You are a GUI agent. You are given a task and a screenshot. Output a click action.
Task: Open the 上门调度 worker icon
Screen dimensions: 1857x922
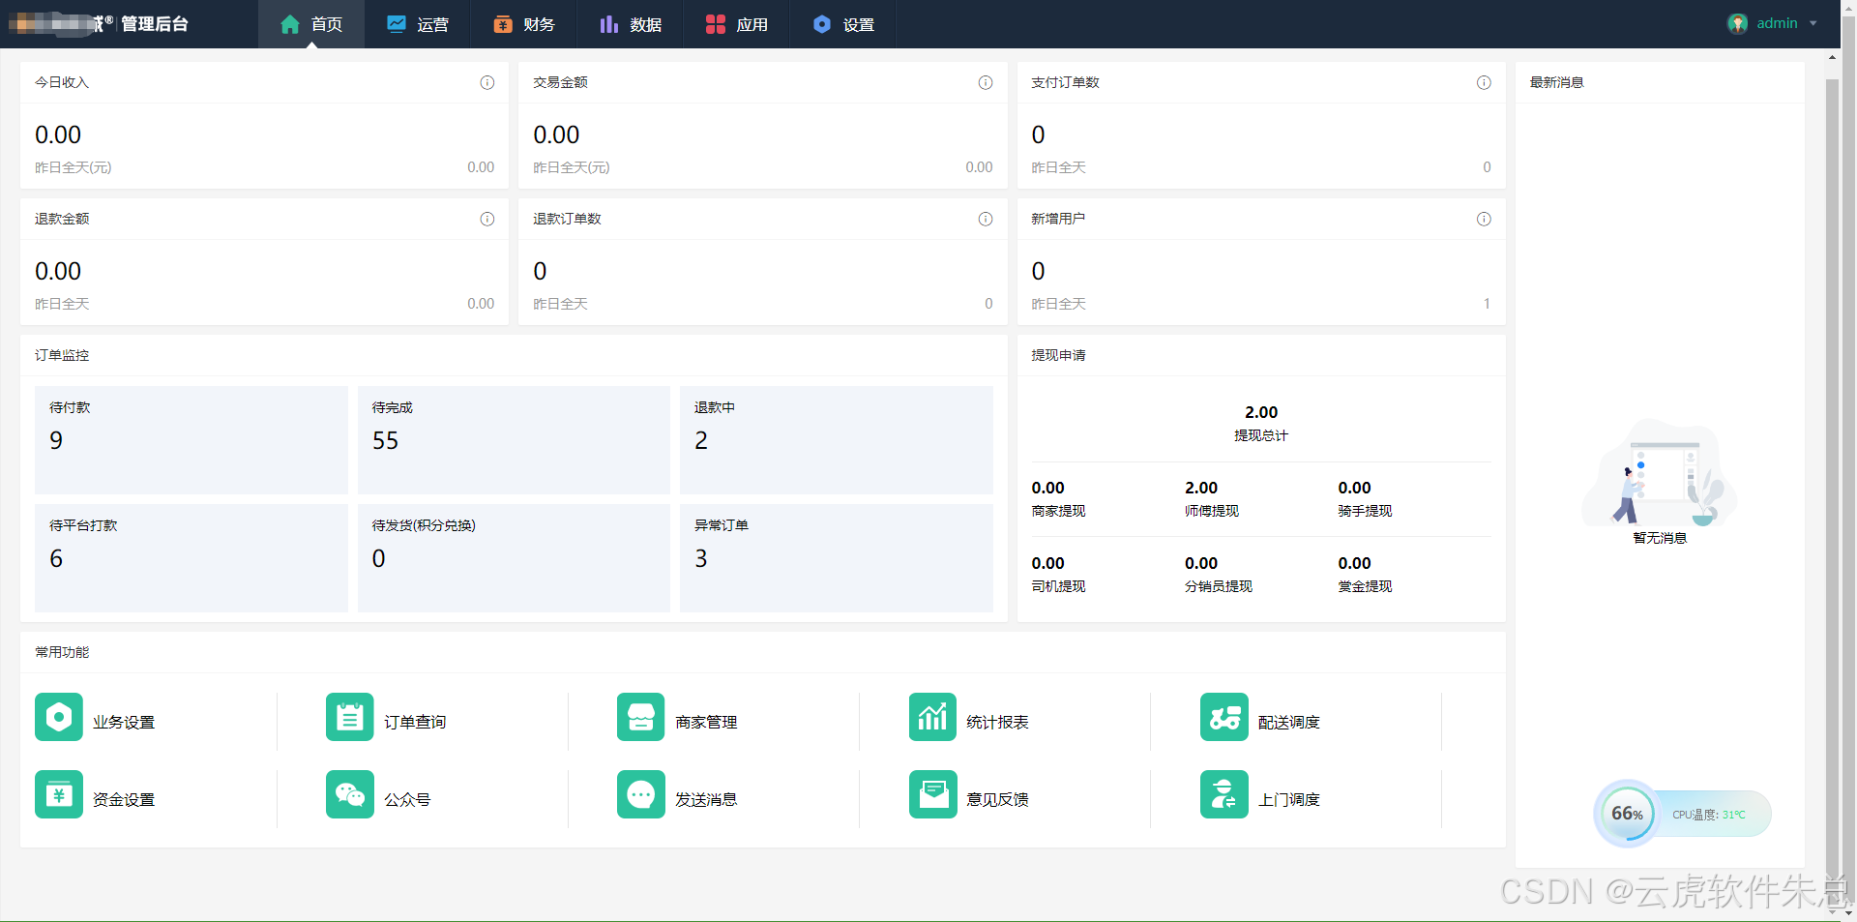(x=1223, y=794)
